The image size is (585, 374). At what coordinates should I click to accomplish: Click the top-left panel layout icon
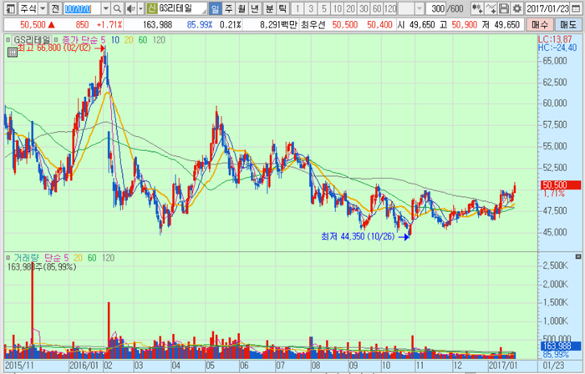coord(10,8)
